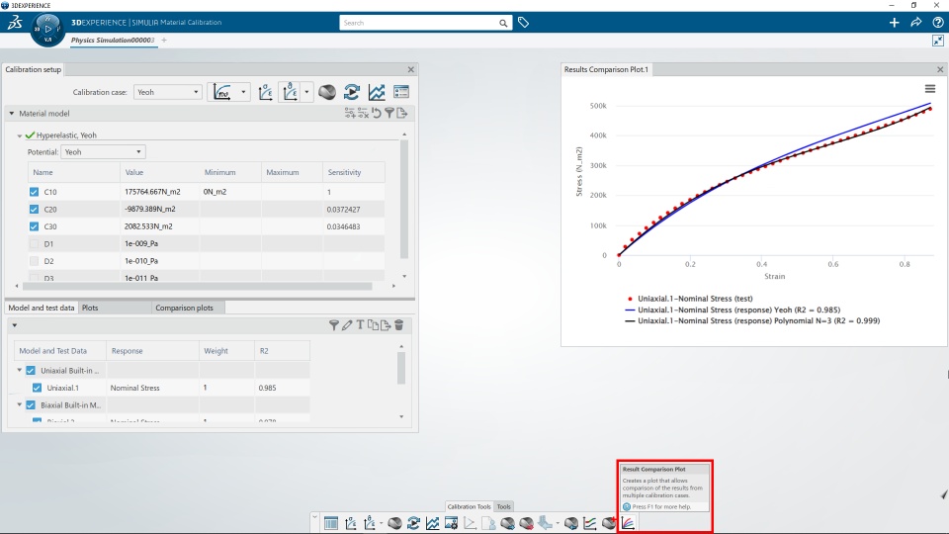Viewport: 949px width, 534px height.
Task: Open the Calibration case Yeoh dropdown
Action: point(168,92)
